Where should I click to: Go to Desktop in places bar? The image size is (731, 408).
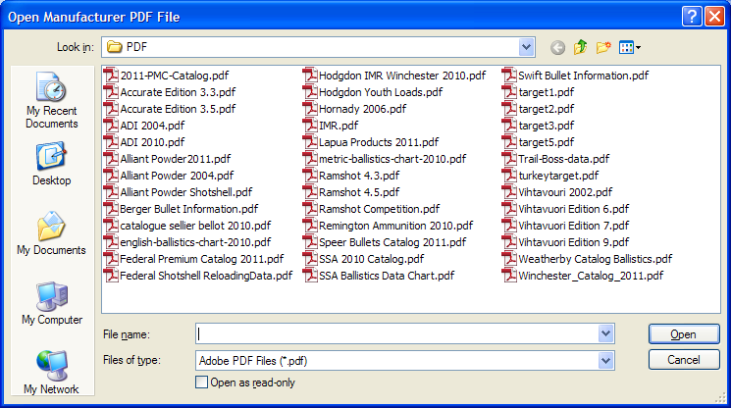click(x=51, y=164)
